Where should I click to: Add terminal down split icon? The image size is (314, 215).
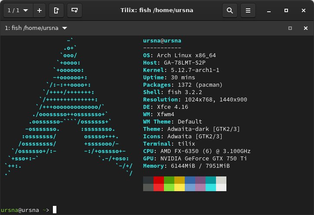75,10
